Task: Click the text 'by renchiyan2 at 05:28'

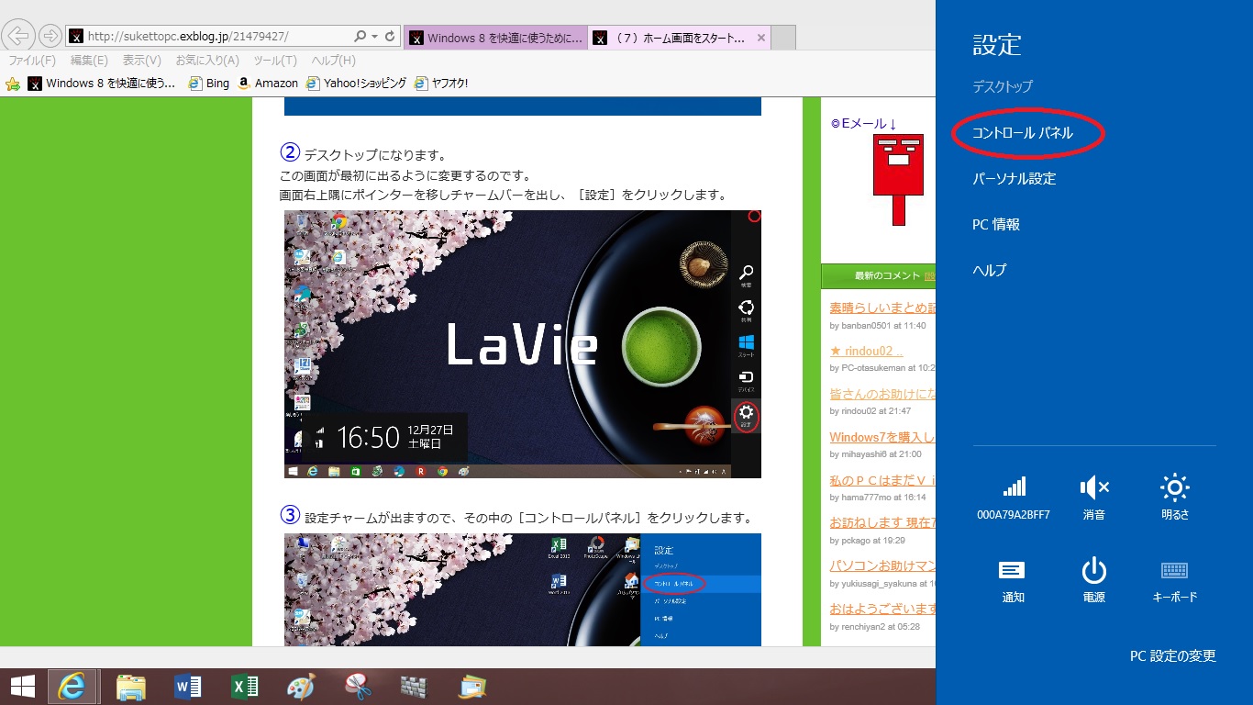Action: pyautogui.click(x=875, y=627)
